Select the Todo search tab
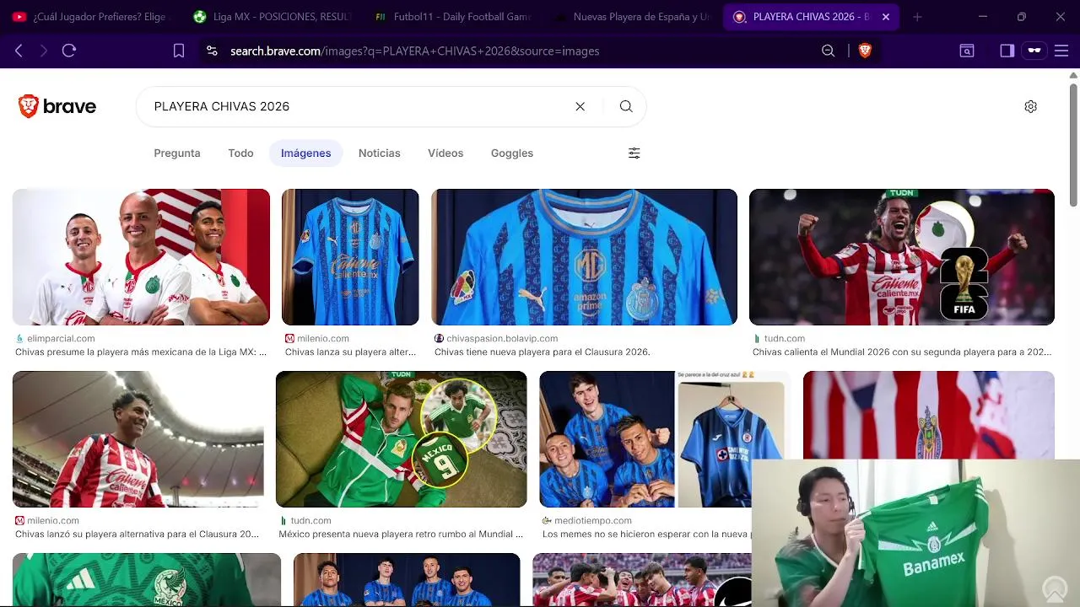Viewport: 1080px width, 607px height. tap(240, 153)
